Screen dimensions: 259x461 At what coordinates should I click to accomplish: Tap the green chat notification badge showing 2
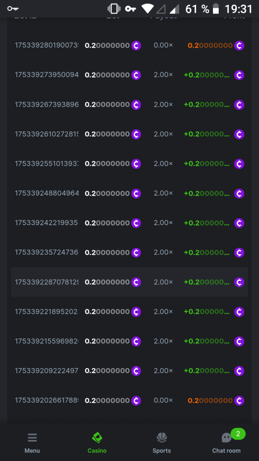pyautogui.click(x=238, y=434)
